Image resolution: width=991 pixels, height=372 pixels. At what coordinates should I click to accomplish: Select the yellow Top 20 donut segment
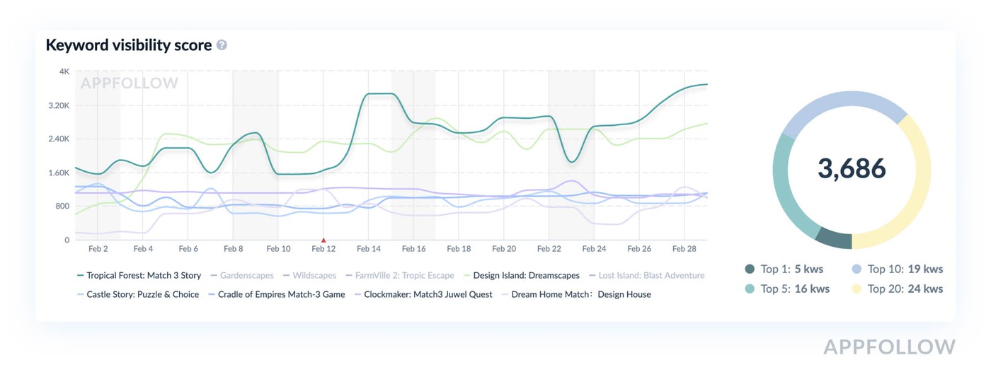913,191
